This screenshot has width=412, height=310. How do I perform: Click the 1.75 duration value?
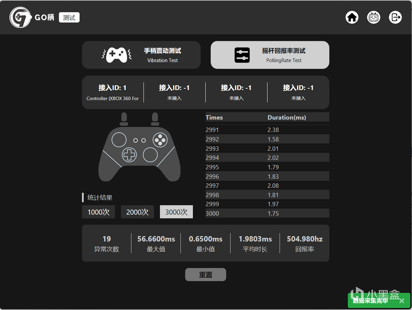(273, 213)
